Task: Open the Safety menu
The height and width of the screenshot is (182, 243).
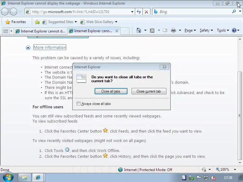Action: (206, 30)
